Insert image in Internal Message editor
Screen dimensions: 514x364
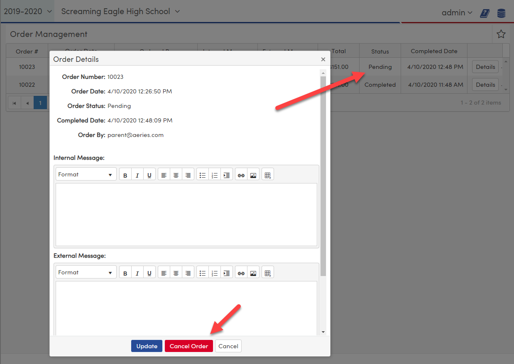click(x=253, y=175)
